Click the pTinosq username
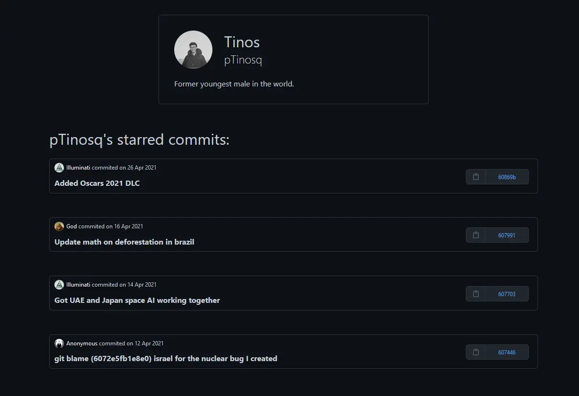The height and width of the screenshot is (396, 579). [x=243, y=60]
